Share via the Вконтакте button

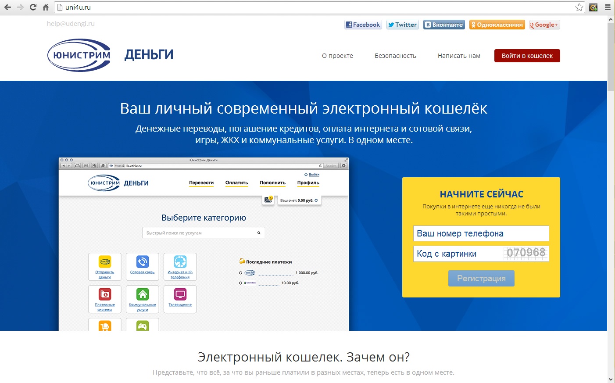pyautogui.click(x=444, y=25)
